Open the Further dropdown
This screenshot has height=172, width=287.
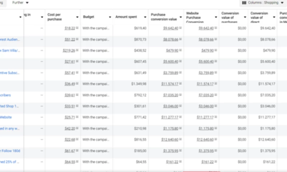pyautogui.click(x=20, y=3)
